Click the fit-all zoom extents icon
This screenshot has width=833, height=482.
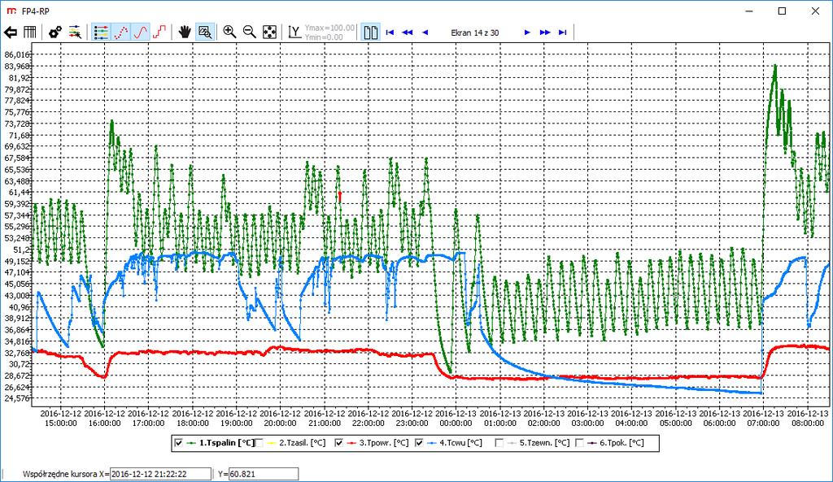[270, 33]
